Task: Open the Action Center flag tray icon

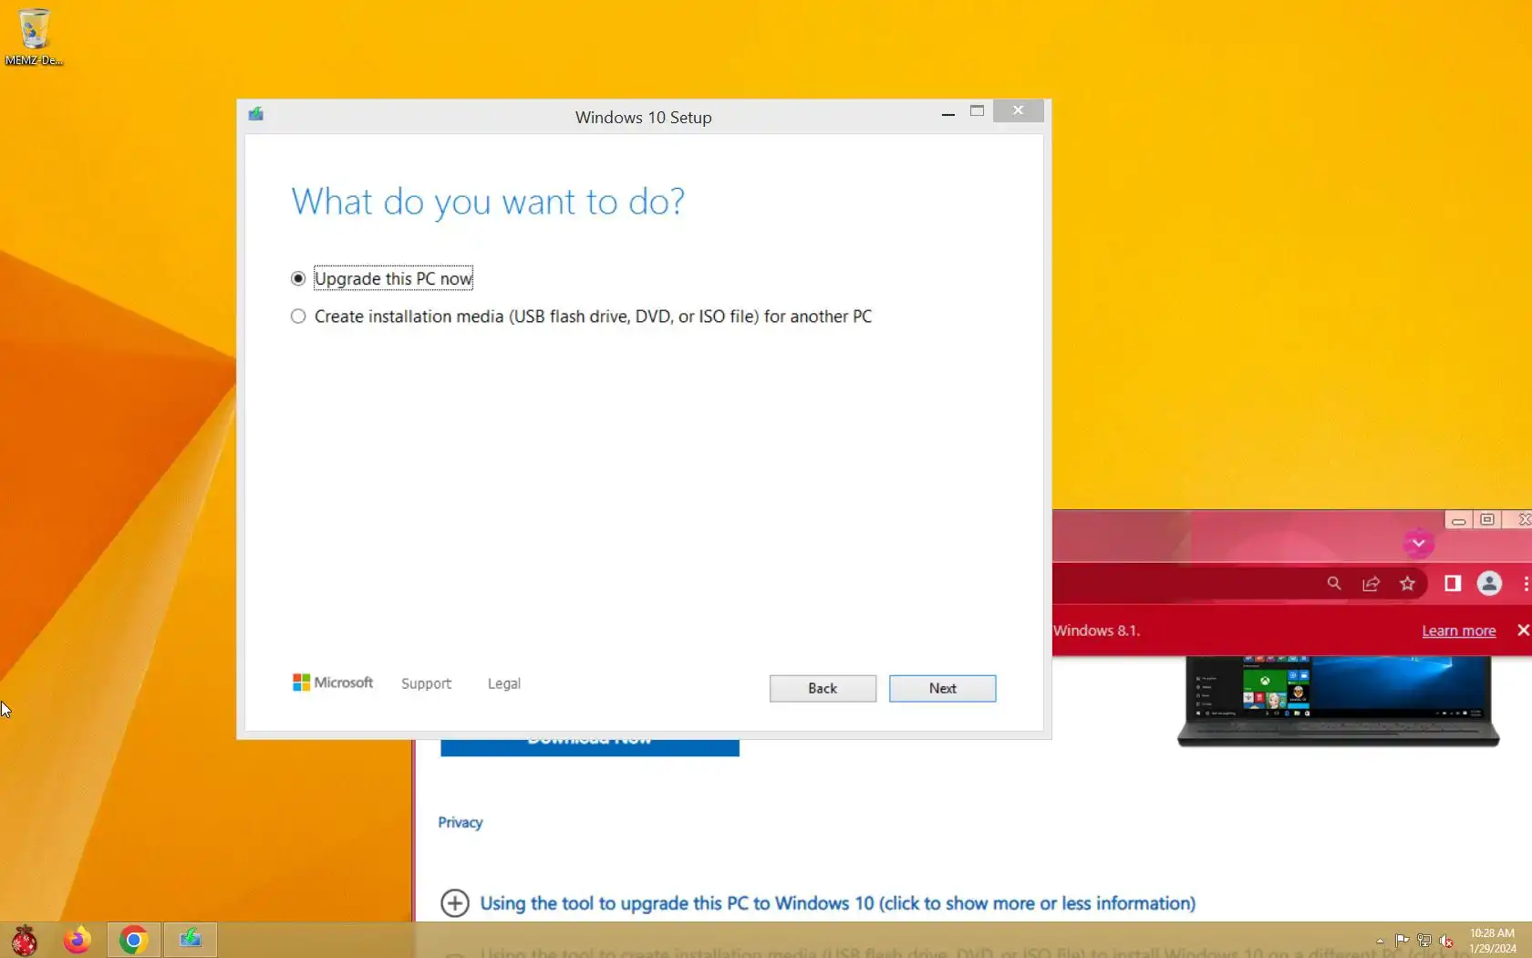Action: [1402, 941]
